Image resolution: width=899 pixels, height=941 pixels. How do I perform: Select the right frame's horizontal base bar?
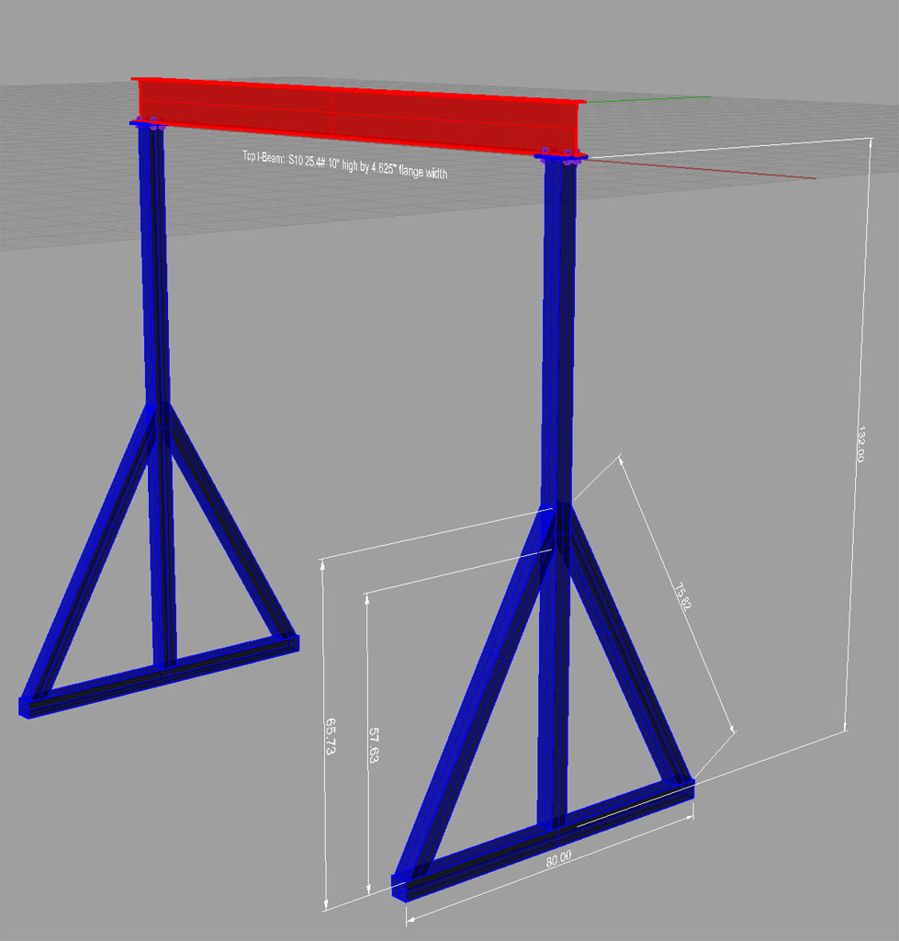coord(544,839)
